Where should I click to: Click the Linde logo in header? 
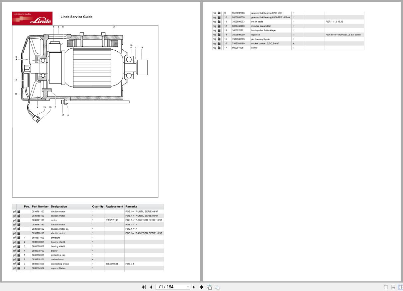tap(32, 18)
